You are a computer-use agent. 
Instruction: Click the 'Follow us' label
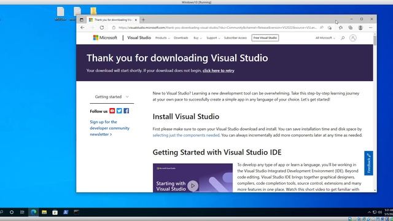(x=99, y=111)
